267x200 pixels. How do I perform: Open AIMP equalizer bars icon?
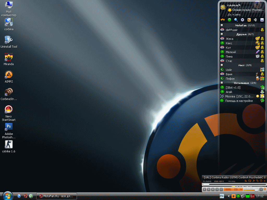pyautogui.click(x=246, y=181)
